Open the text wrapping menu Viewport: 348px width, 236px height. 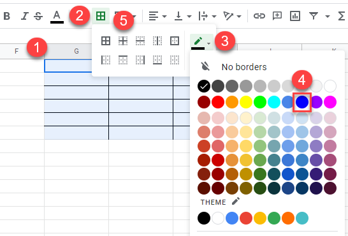203,16
